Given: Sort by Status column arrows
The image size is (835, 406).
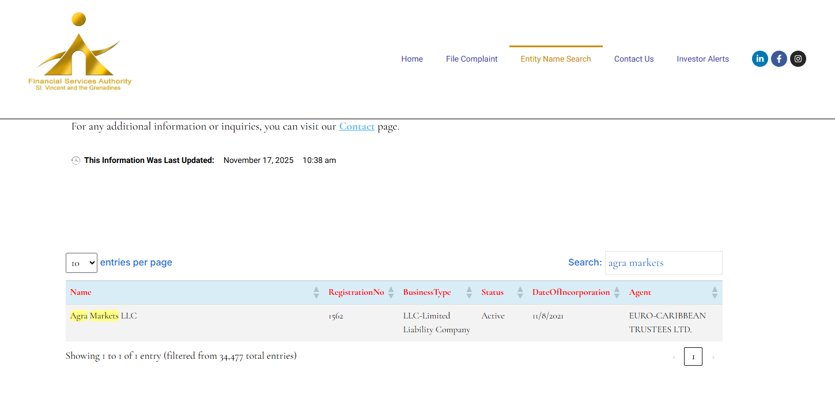Looking at the screenshot, I should [520, 293].
